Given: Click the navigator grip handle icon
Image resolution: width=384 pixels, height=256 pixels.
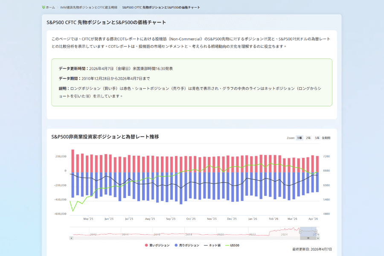Looking at the screenshot, I should (x=308, y=238).
